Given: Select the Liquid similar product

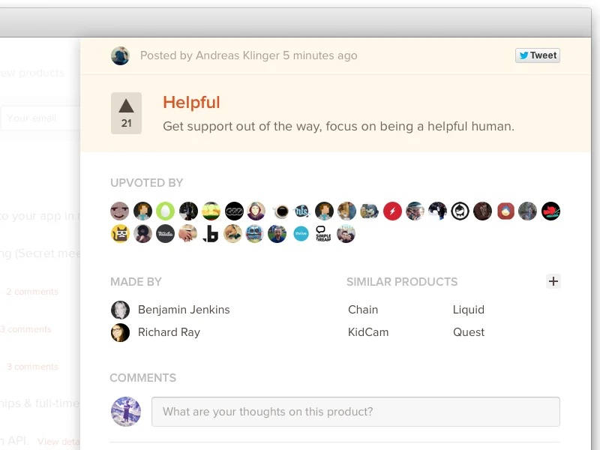Looking at the screenshot, I should [x=468, y=310].
